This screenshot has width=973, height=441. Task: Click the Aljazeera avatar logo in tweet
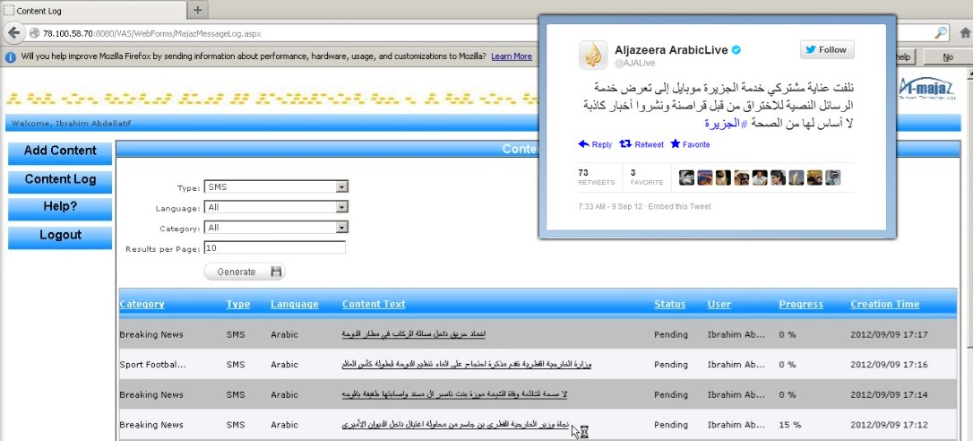[x=593, y=56]
